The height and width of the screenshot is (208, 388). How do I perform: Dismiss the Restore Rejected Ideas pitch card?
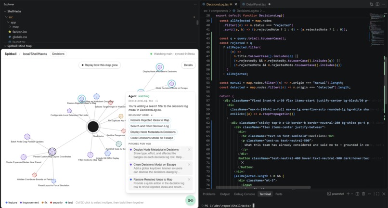189,179
